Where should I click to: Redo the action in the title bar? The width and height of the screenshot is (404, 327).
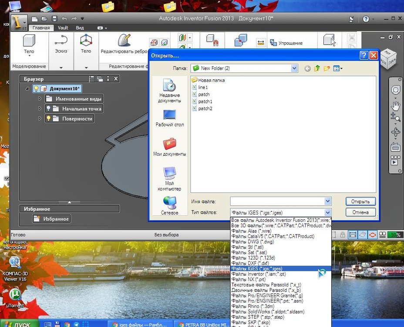(x=74, y=19)
